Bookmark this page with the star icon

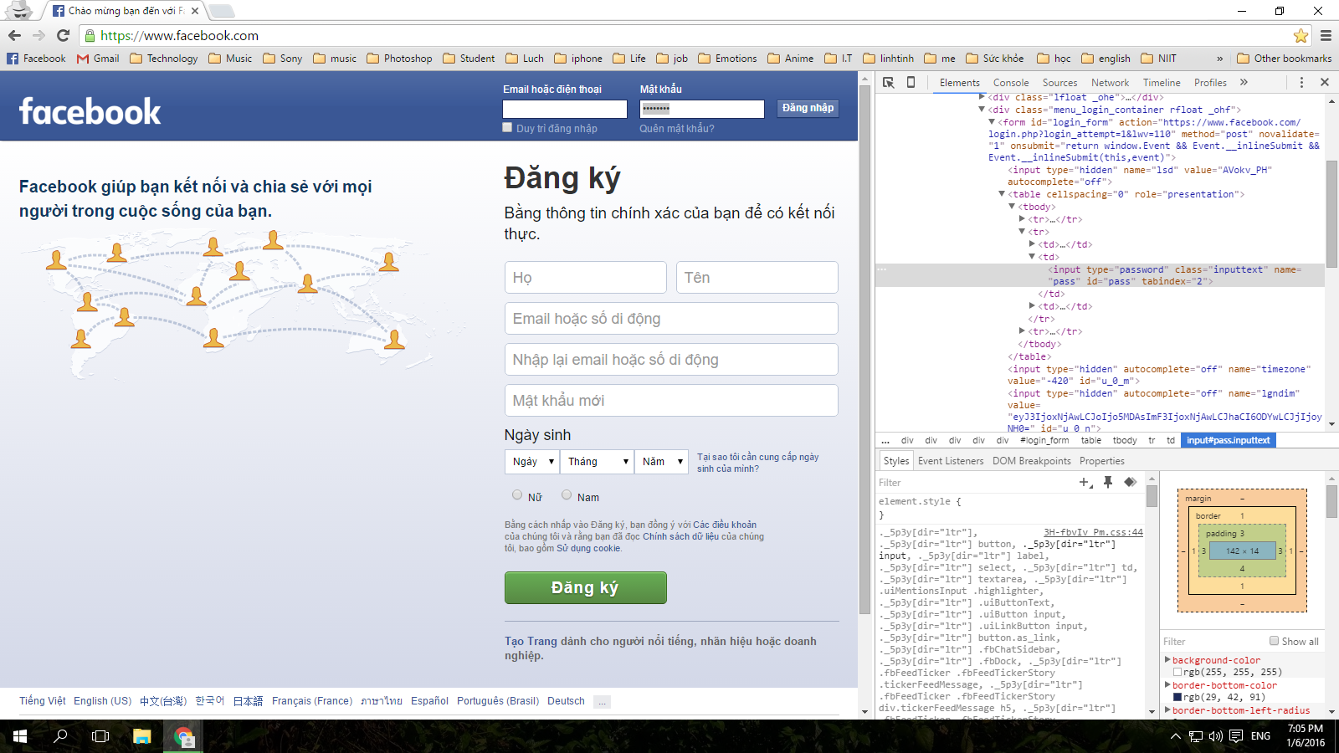point(1301,35)
